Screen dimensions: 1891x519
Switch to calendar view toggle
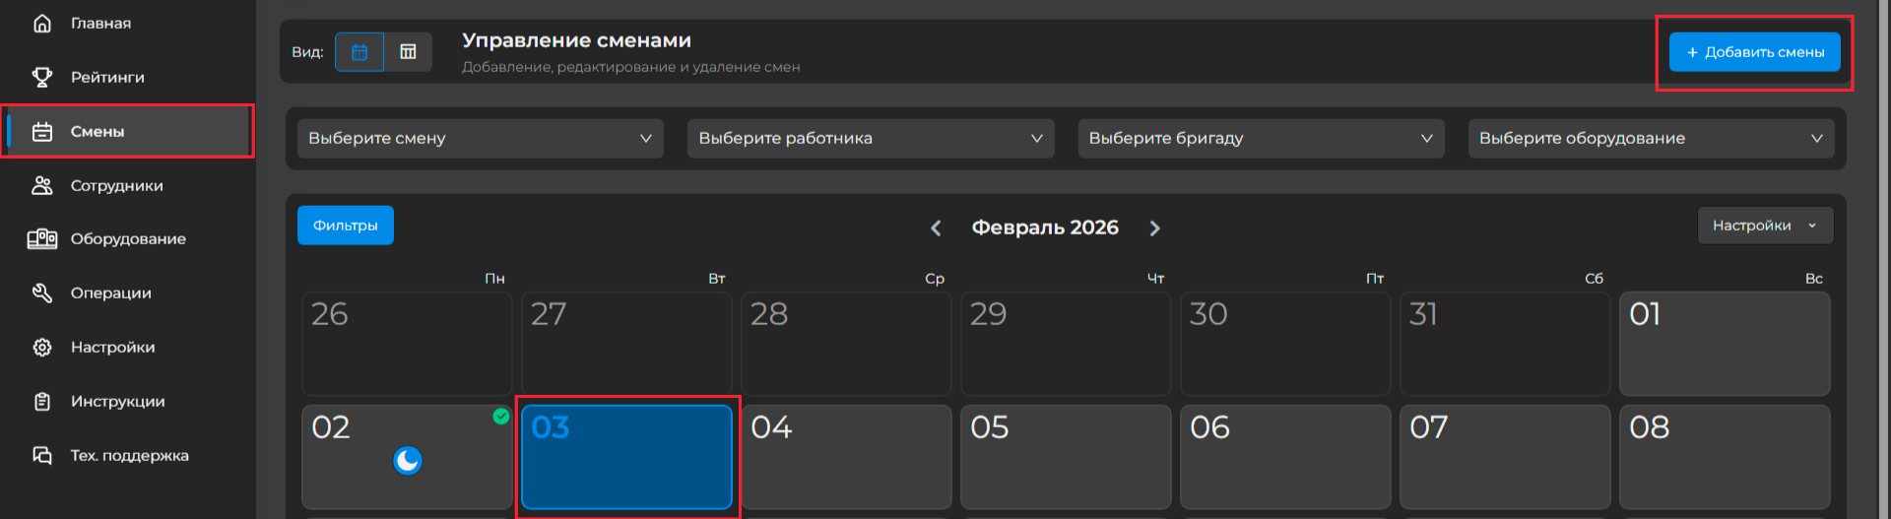(359, 52)
